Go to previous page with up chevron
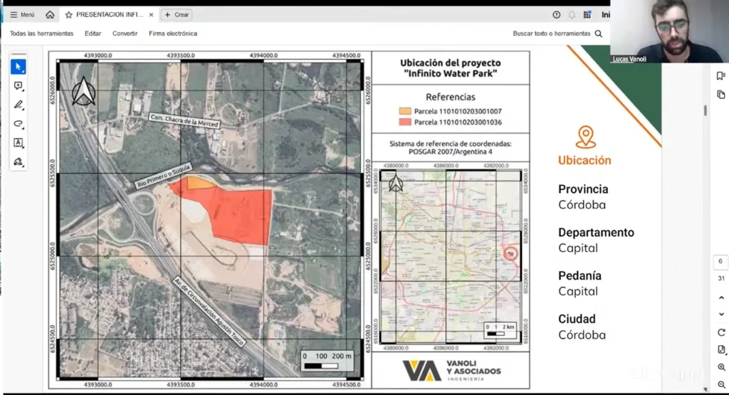Screen dimensions: 729x395 pos(721,296)
